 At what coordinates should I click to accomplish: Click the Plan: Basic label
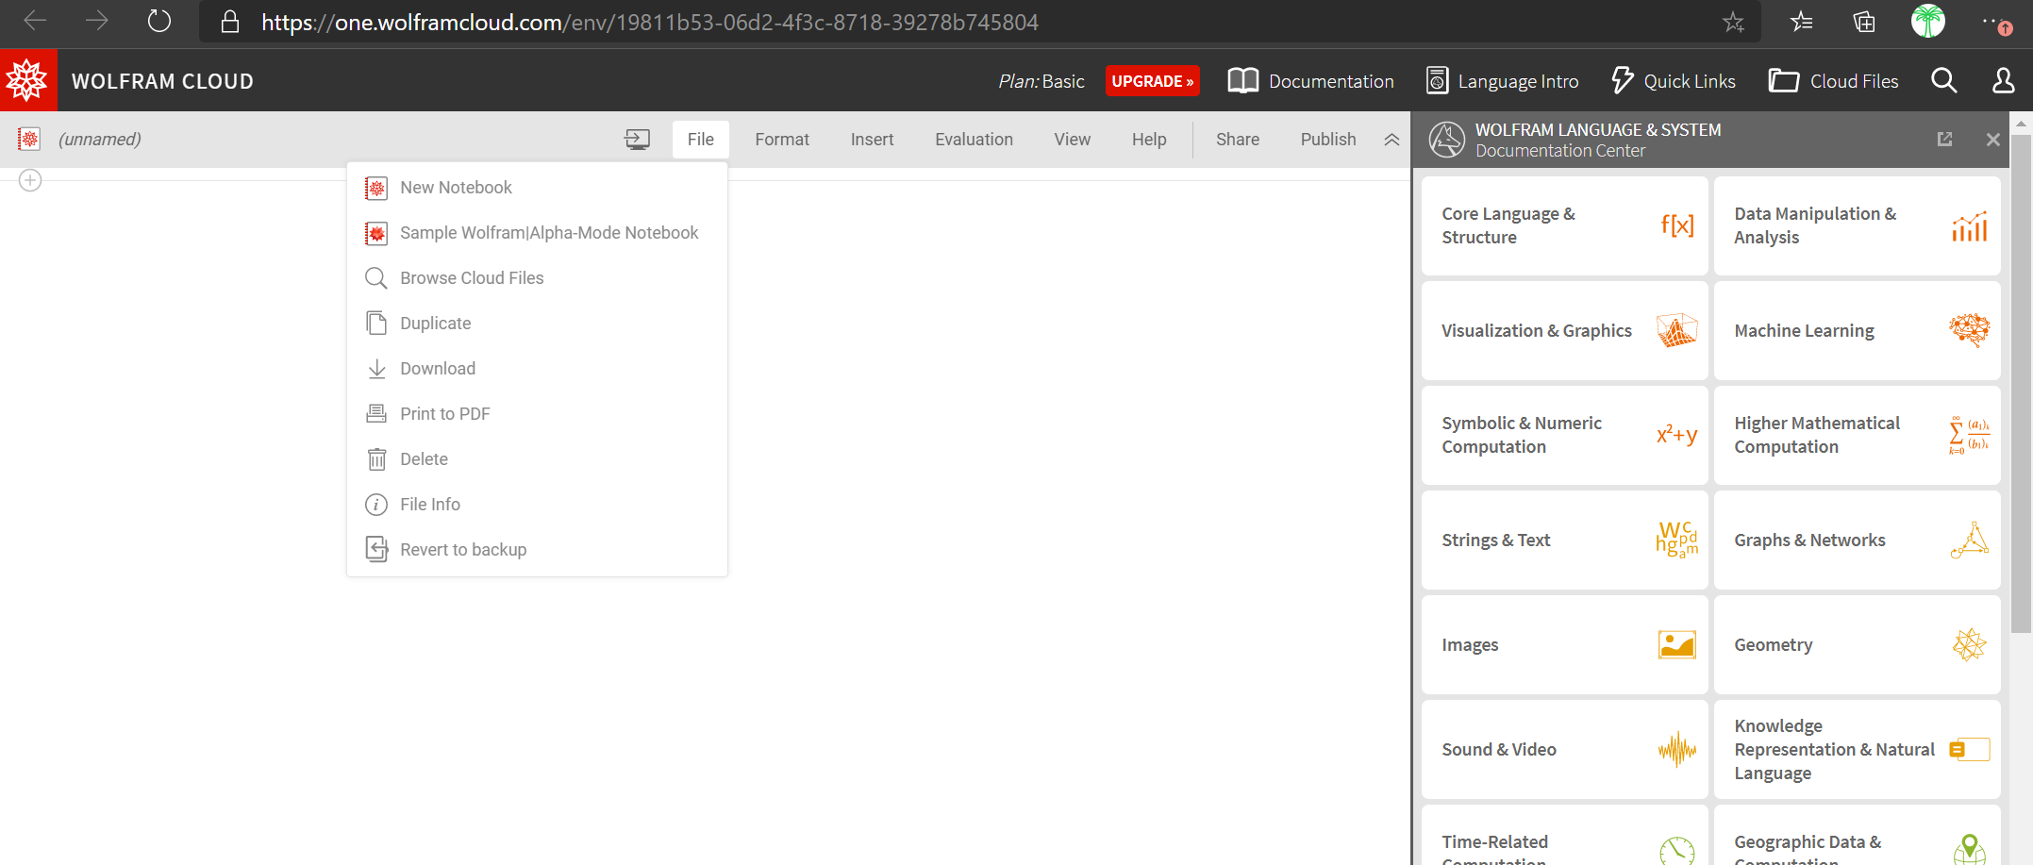click(1041, 81)
